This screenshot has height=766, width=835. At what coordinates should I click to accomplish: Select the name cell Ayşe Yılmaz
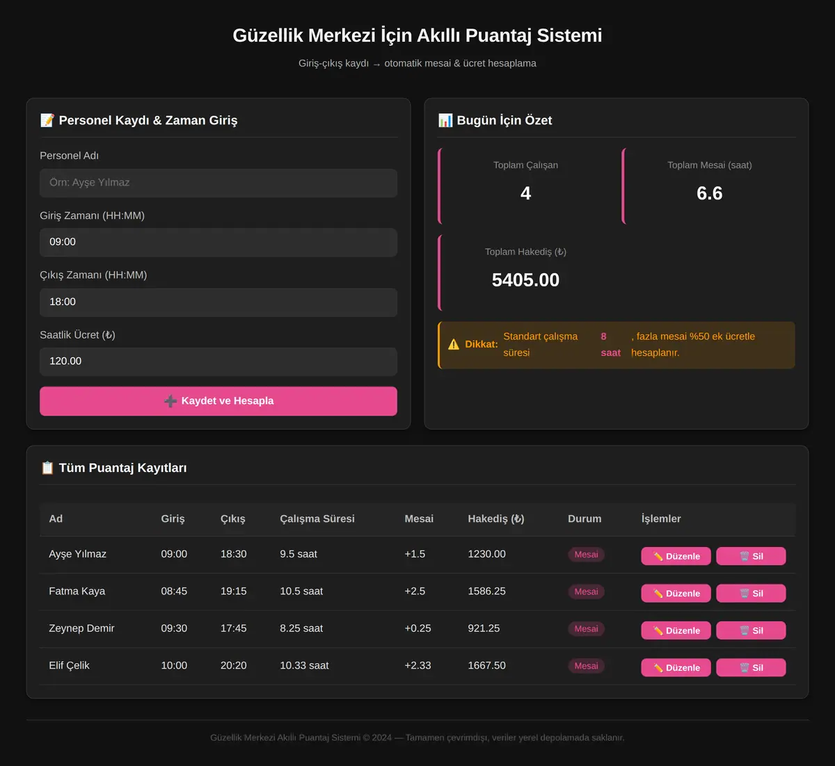[x=78, y=554]
